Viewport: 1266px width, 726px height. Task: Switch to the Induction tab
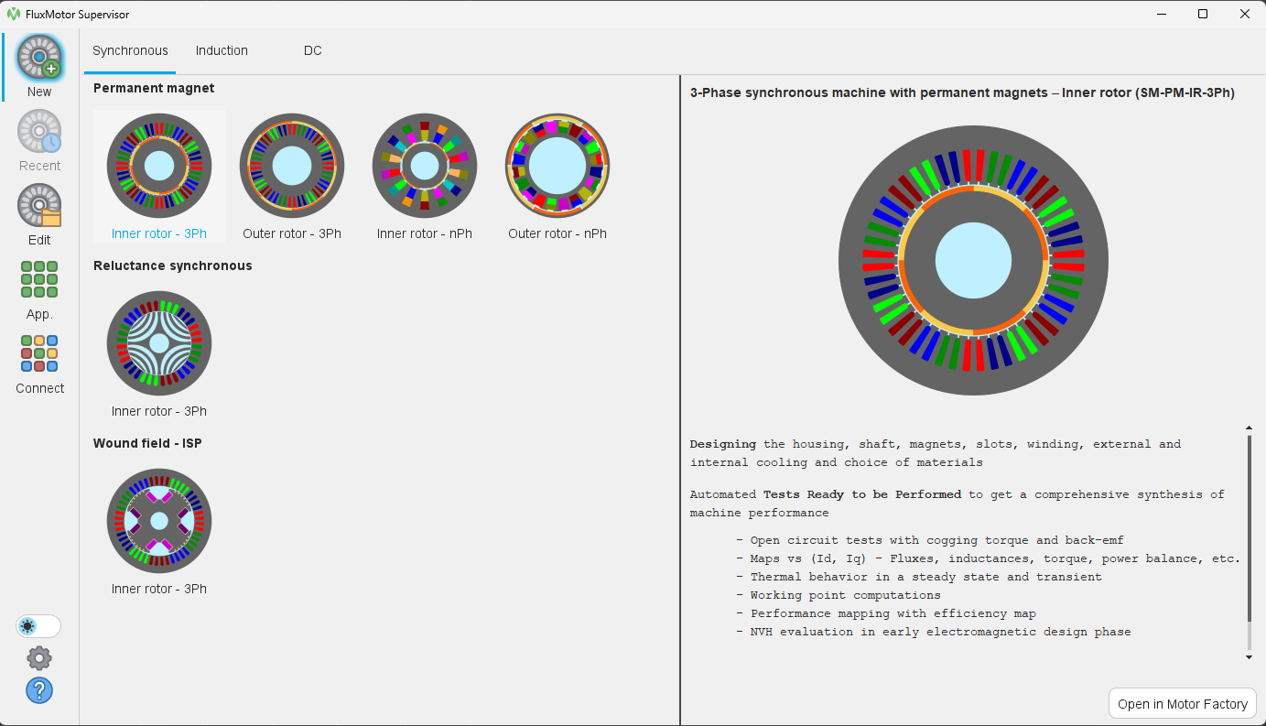pyautogui.click(x=222, y=50)
